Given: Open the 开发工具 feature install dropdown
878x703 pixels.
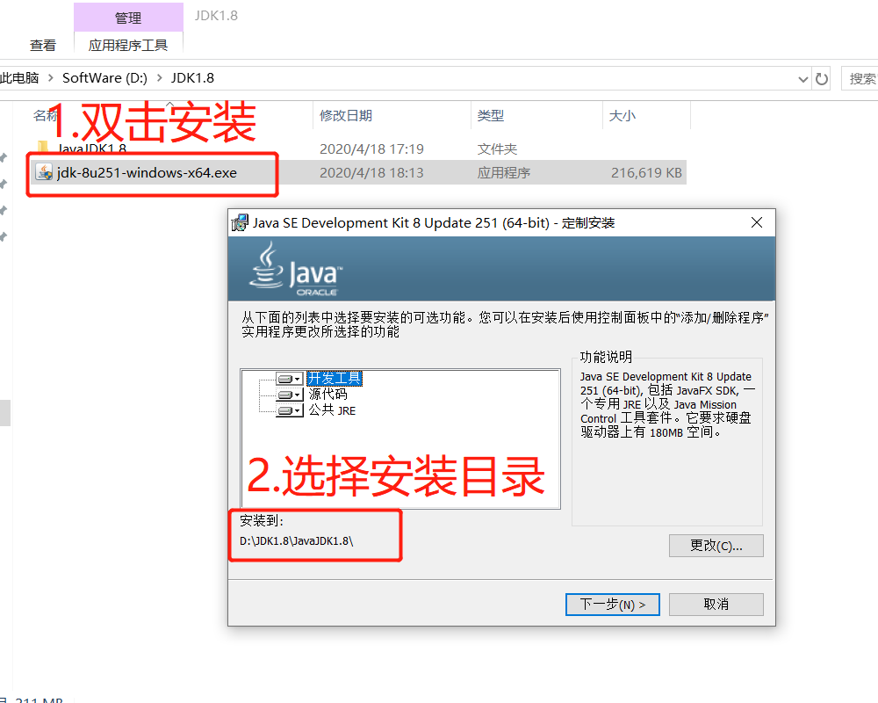Looking at the screenshot, I should point(290,379).
